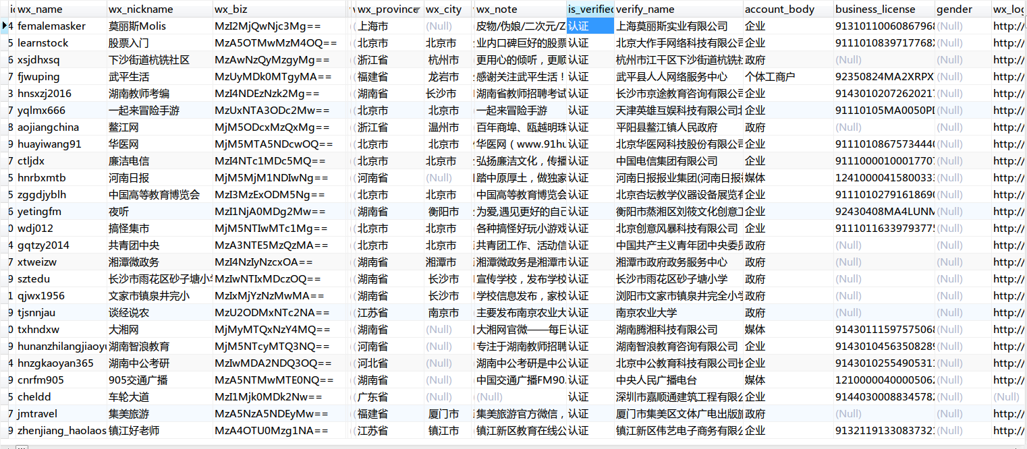The height and width of the screenshot is (449, 1027).
Task: Select the wdj012 wx_name cell
Action: 60,229
